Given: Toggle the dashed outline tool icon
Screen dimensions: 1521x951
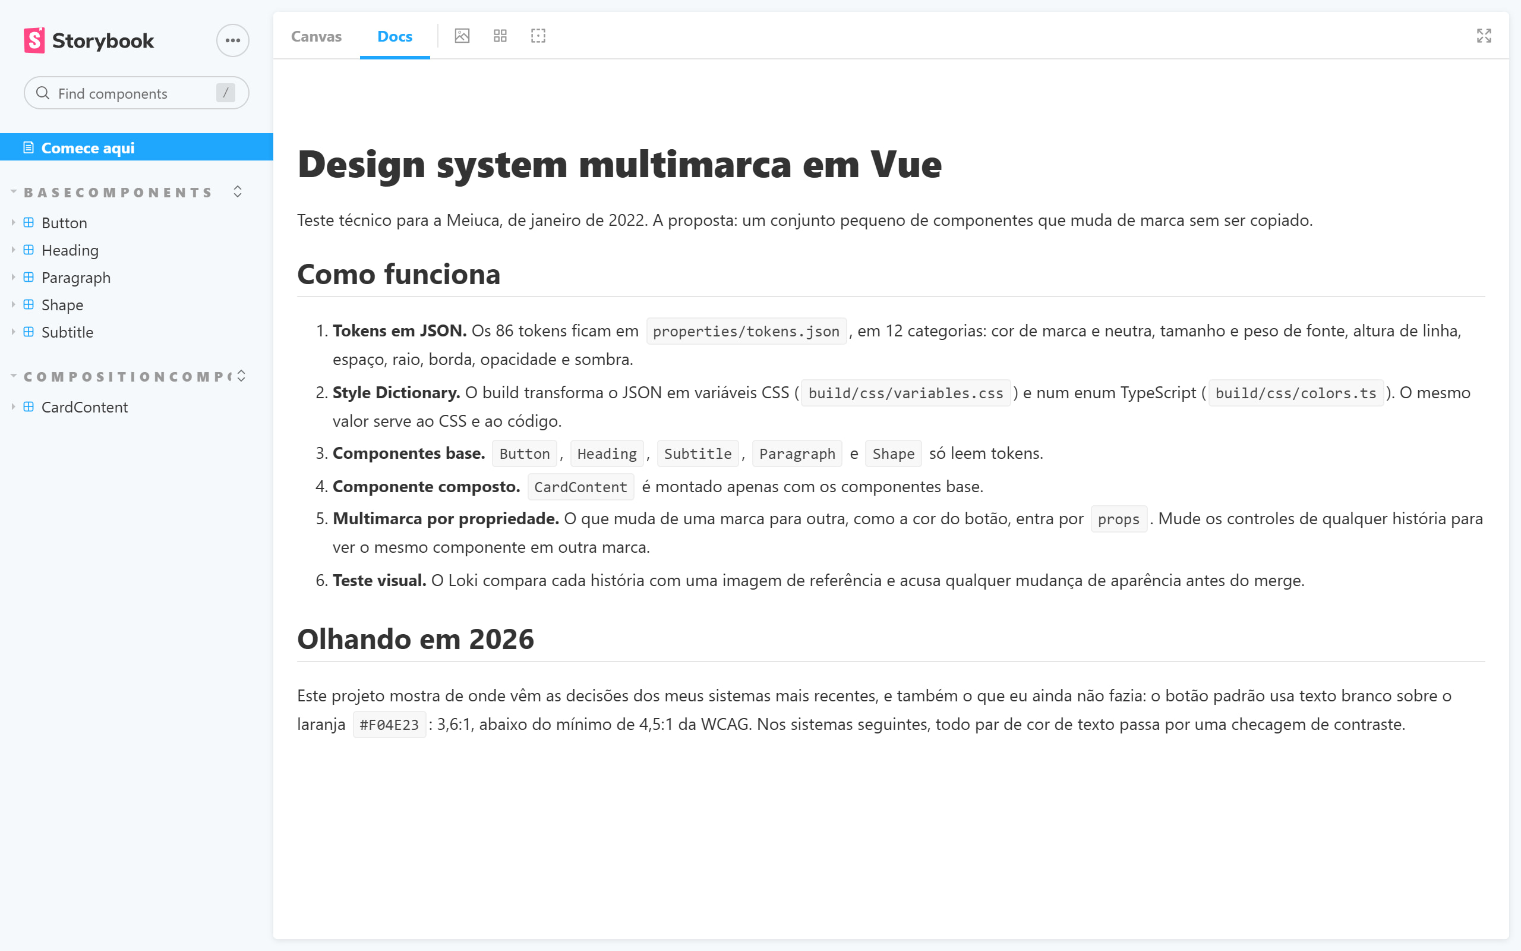Looking at the screenshot, I should (x=538, y=36).
